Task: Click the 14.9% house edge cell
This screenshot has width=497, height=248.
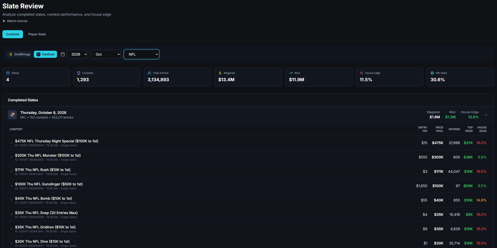Action: pos(481,200)
